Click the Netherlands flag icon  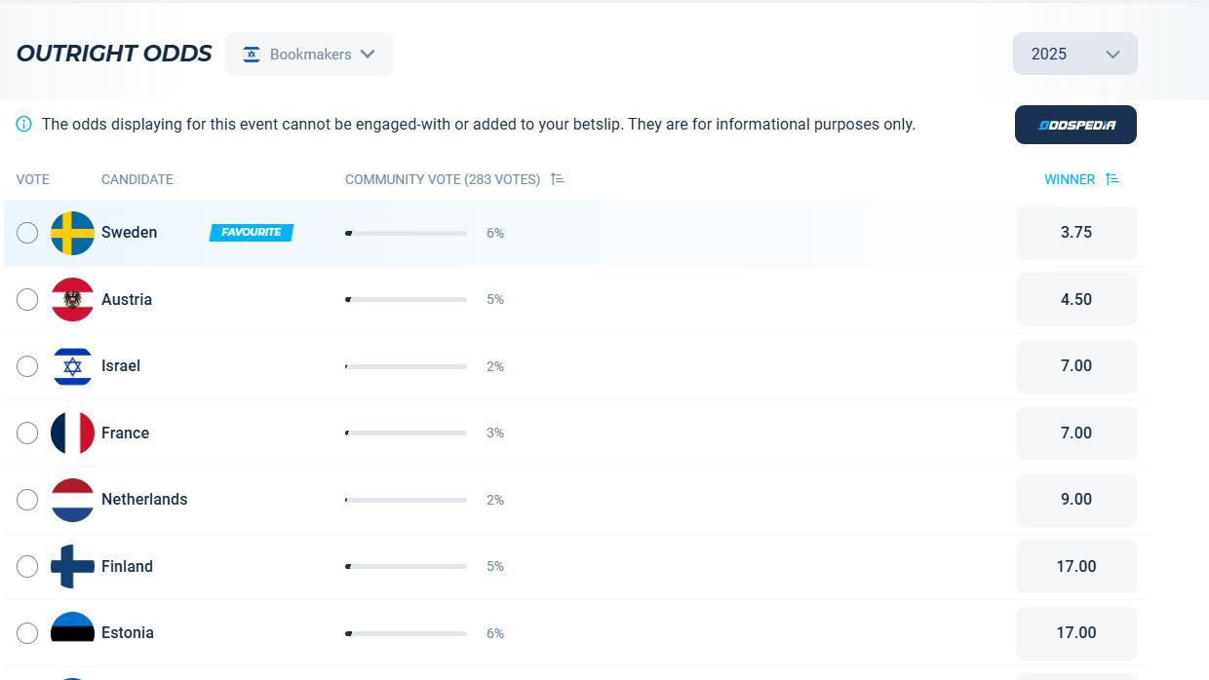pyautogui.click(x=72, y=500)
